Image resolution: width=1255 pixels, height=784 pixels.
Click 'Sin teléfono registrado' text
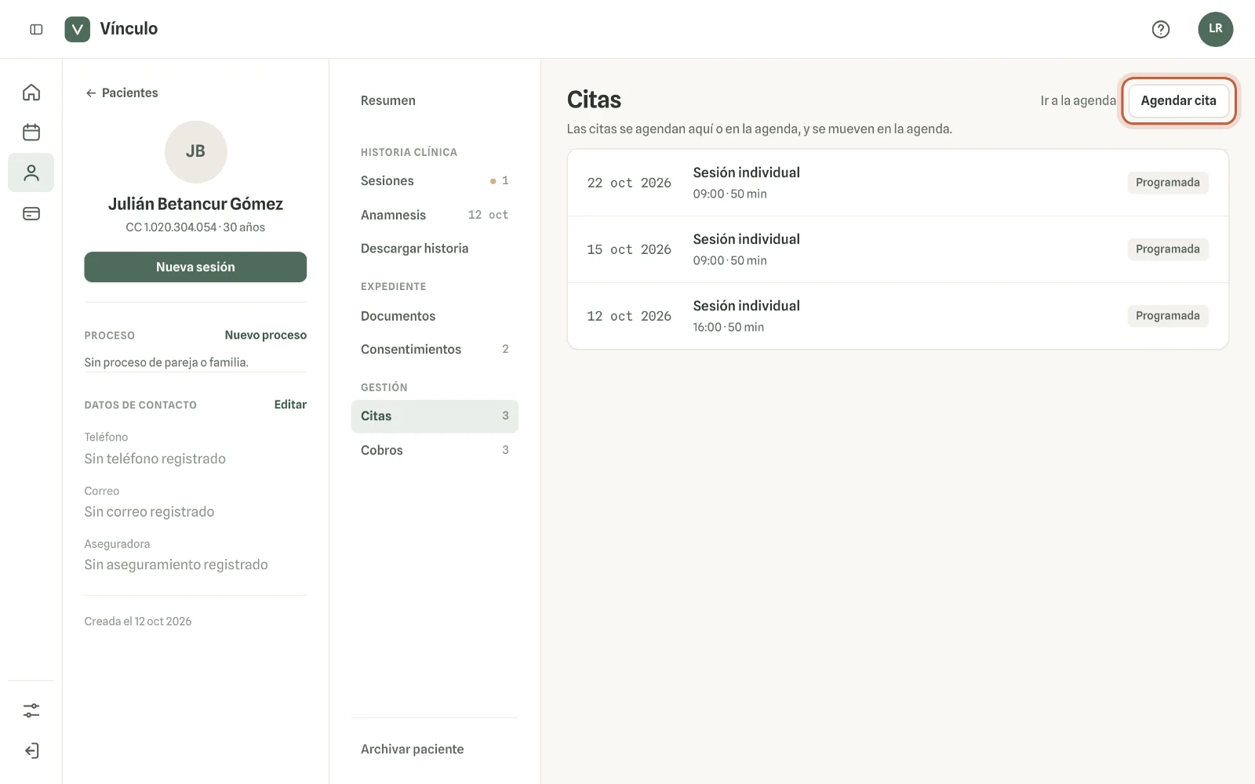click(155, 459)
